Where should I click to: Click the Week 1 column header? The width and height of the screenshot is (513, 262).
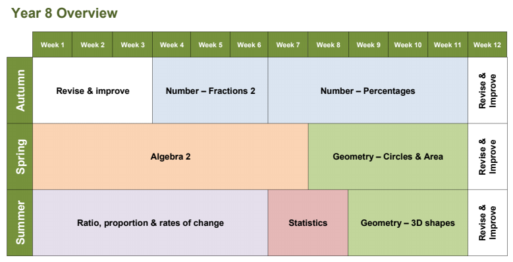point(52,45)
